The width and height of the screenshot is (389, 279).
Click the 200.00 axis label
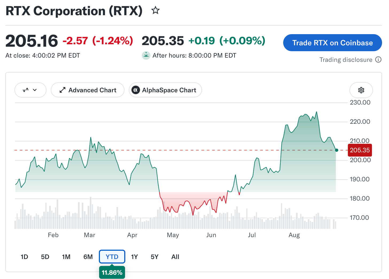360,160
